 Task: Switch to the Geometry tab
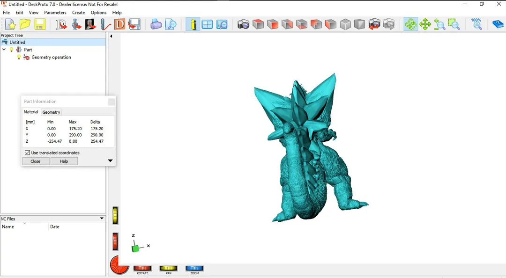click(52, 112)
